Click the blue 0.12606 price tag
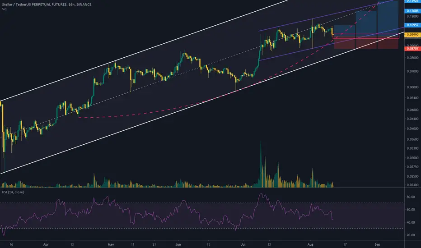The height and width of the screenshot is (248, 421). point(412,11)
